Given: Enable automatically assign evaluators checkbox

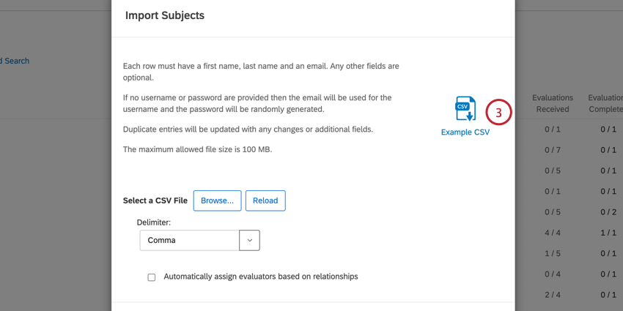Looking at the screenshot, I should tap(152, 277).
